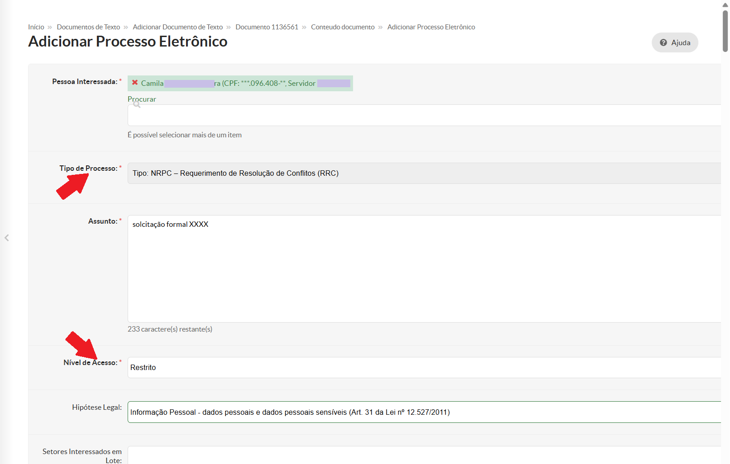Click the scroll-up arrow at top right
The height and width of the screenshot is (464, 730).
725,5
